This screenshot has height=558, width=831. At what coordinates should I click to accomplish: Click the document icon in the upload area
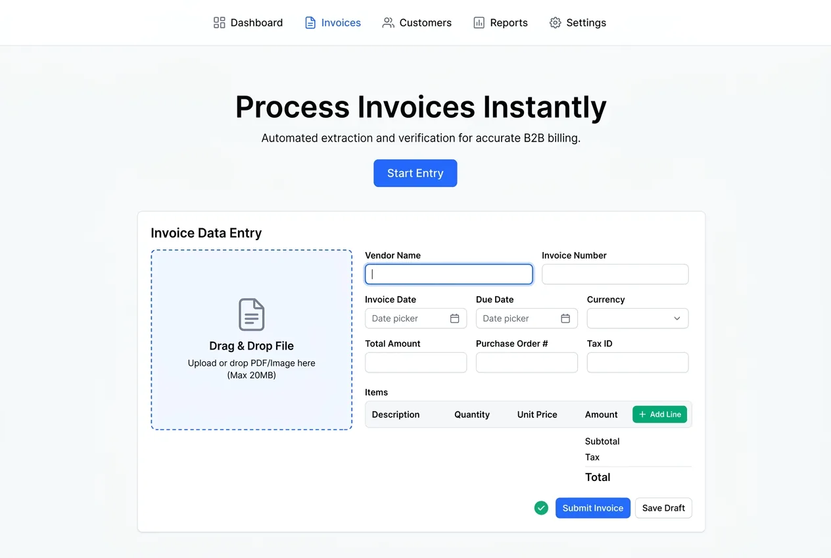251,315
